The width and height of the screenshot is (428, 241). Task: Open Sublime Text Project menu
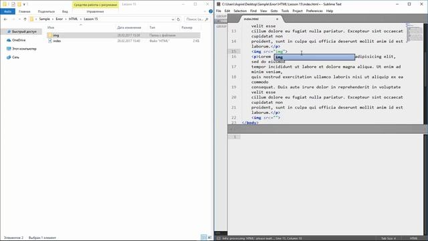(297, 11)
